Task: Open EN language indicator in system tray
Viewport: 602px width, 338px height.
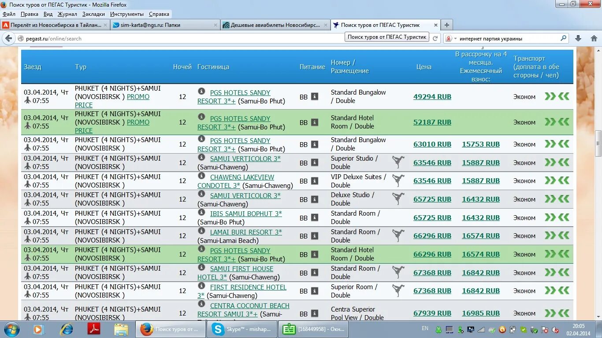Action: click(x=425, y=328)
